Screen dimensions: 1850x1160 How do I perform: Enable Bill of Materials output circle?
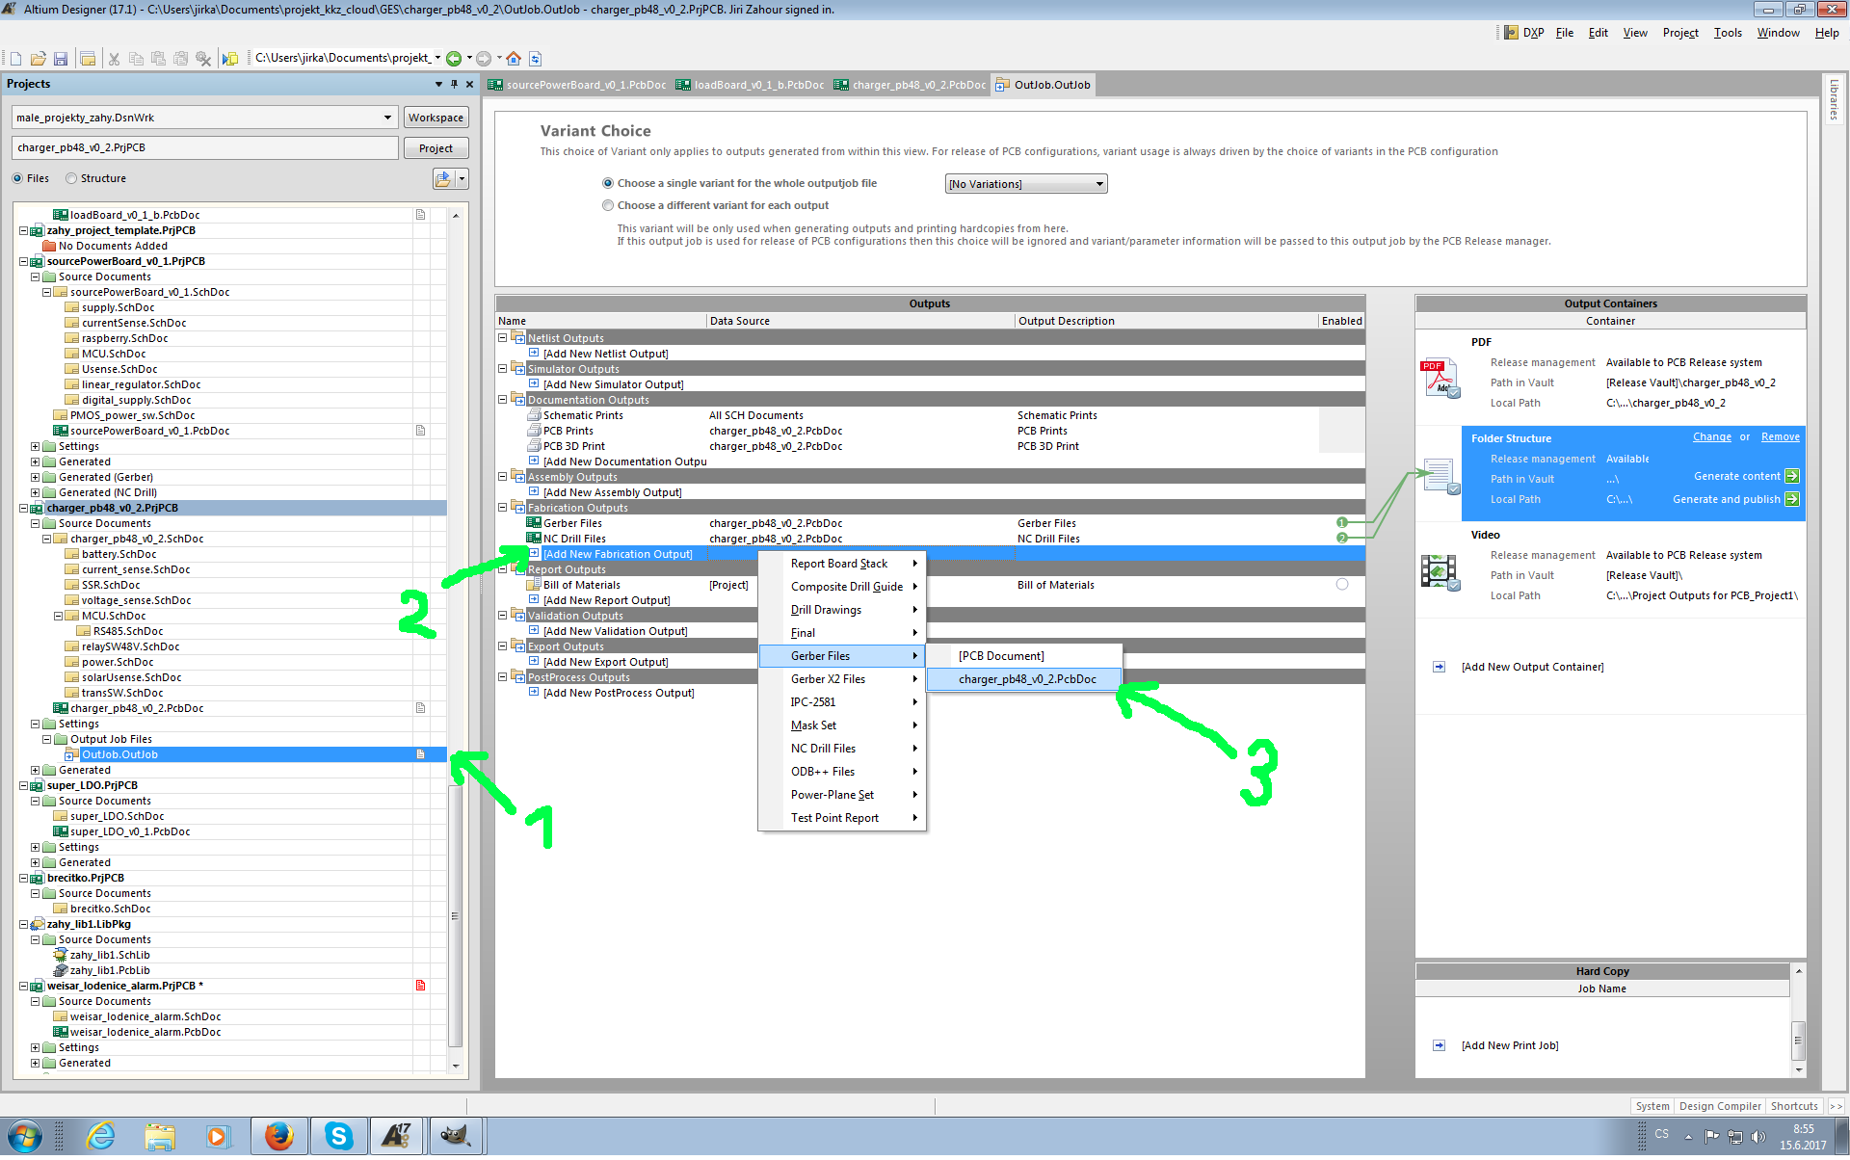(1342, 585)
